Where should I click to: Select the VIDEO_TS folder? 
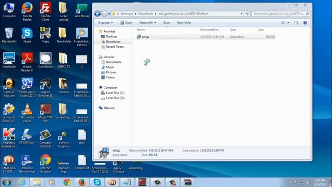pos(63,60)
